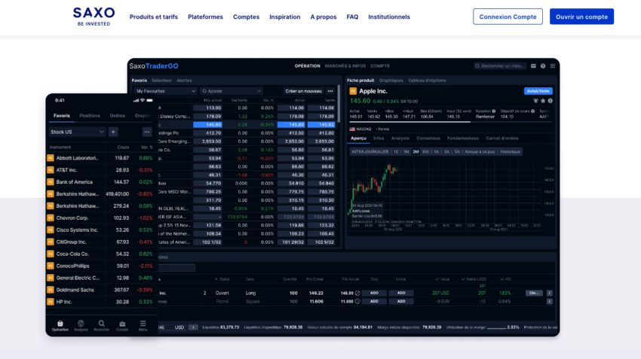The image size is (641, 359).
Task: Go to the FAQ page
Action: pos(352,17)
